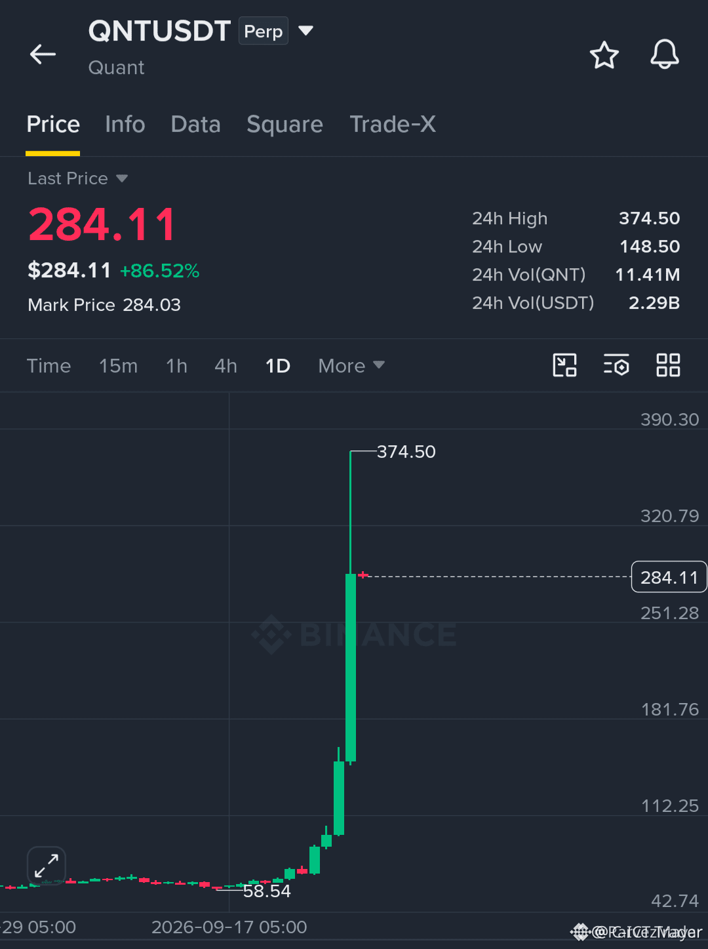Open the Square tab
Viewport: 708px width, 949px height.
pos(285,125)
